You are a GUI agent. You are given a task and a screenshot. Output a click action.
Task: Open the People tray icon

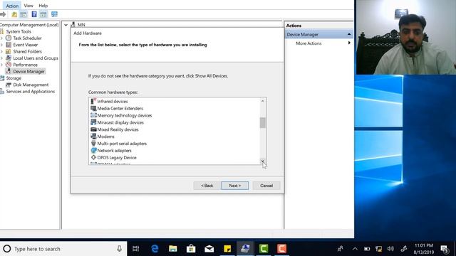click(x=340, y=249)
